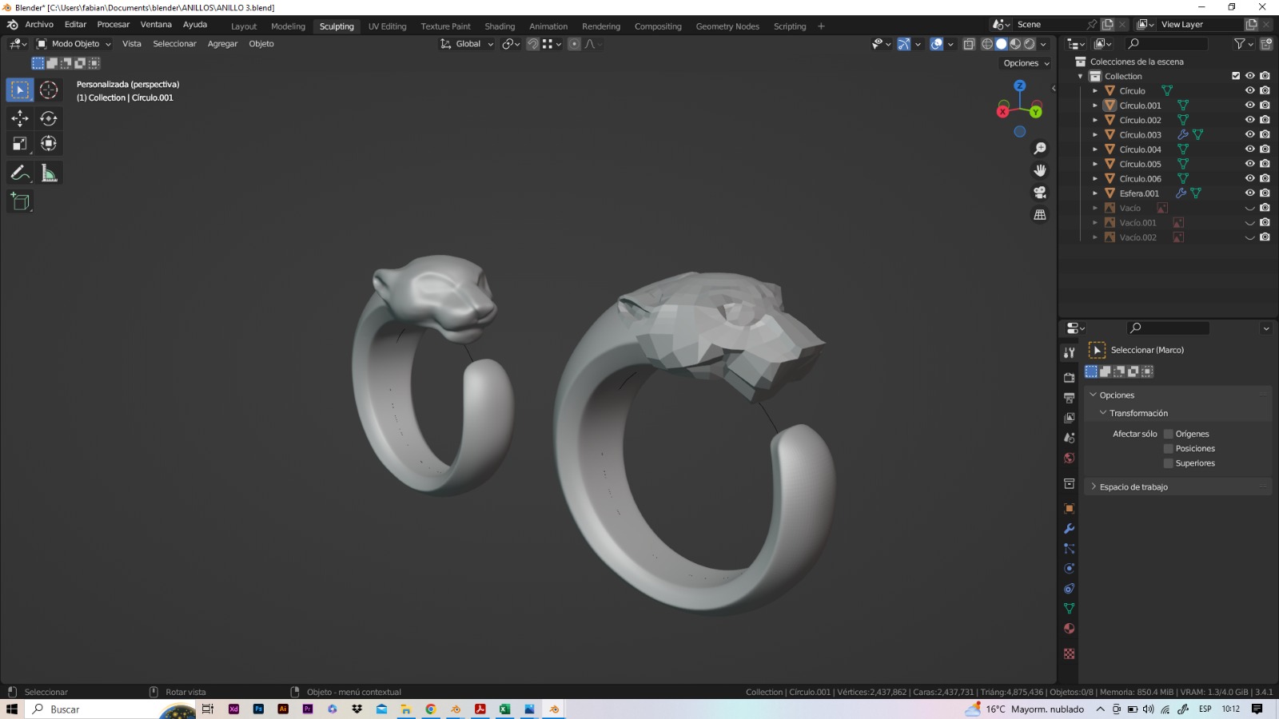Screen dimensions: 1279x719
Task: Activate the Move tool
Action: click(20, 118)
